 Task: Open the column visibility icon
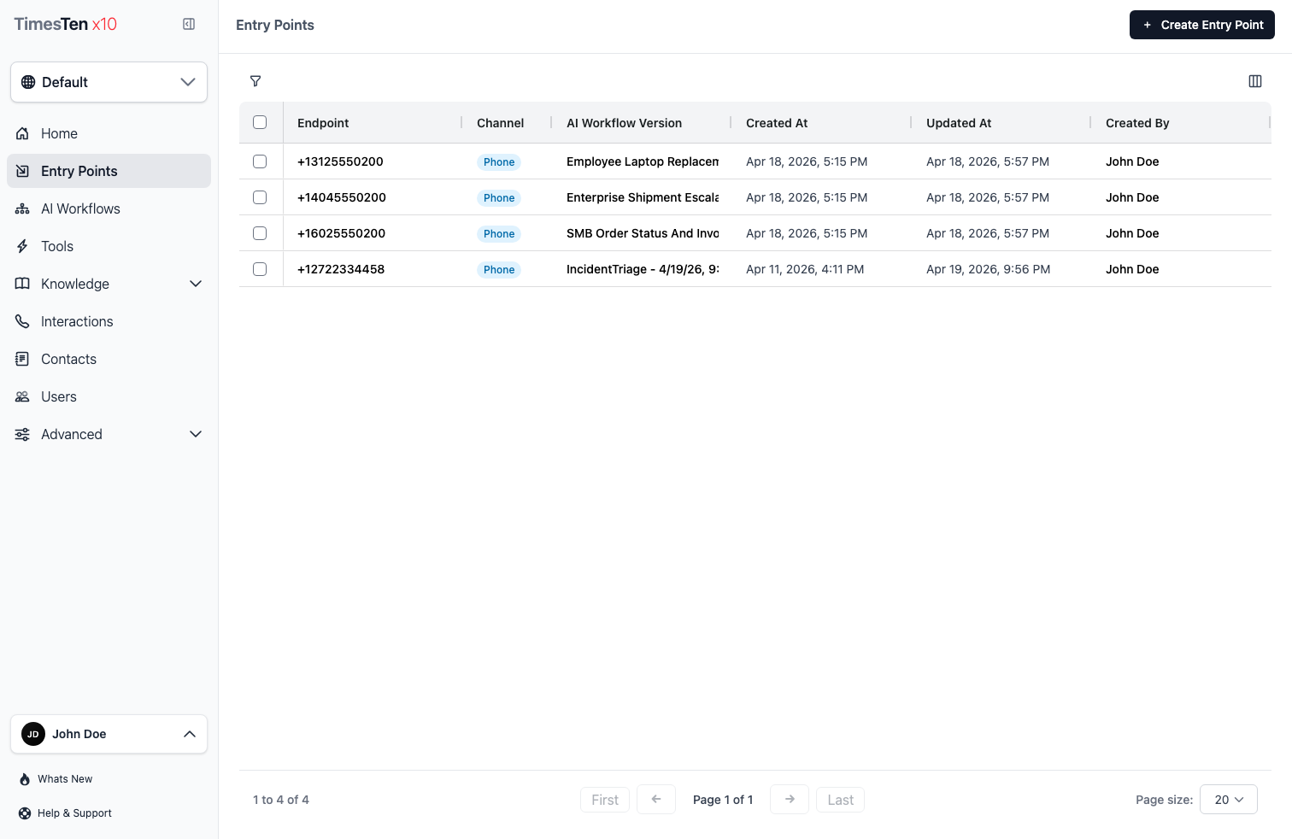pyautogui.click(x=1255, y=81)
